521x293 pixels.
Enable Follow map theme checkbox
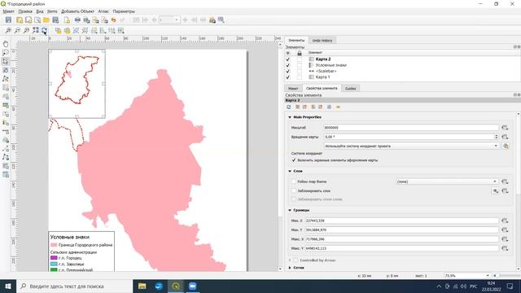[294, 181]
